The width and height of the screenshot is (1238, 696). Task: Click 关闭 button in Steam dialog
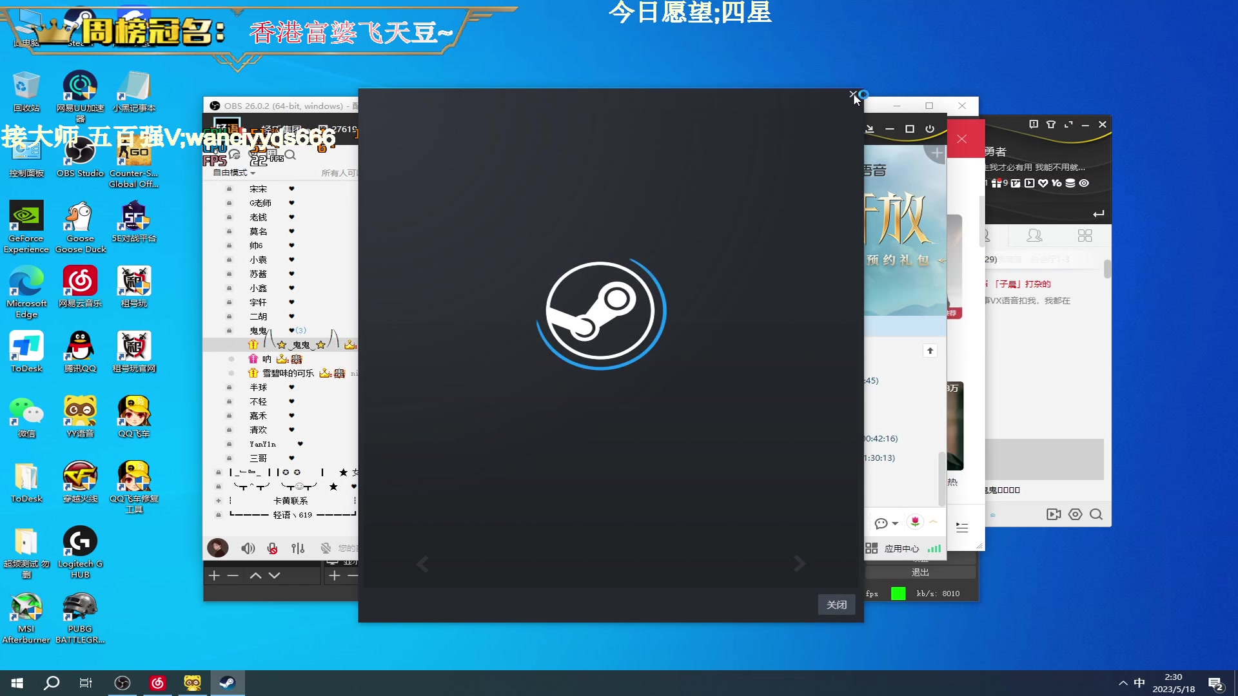(x=836, y=604)
